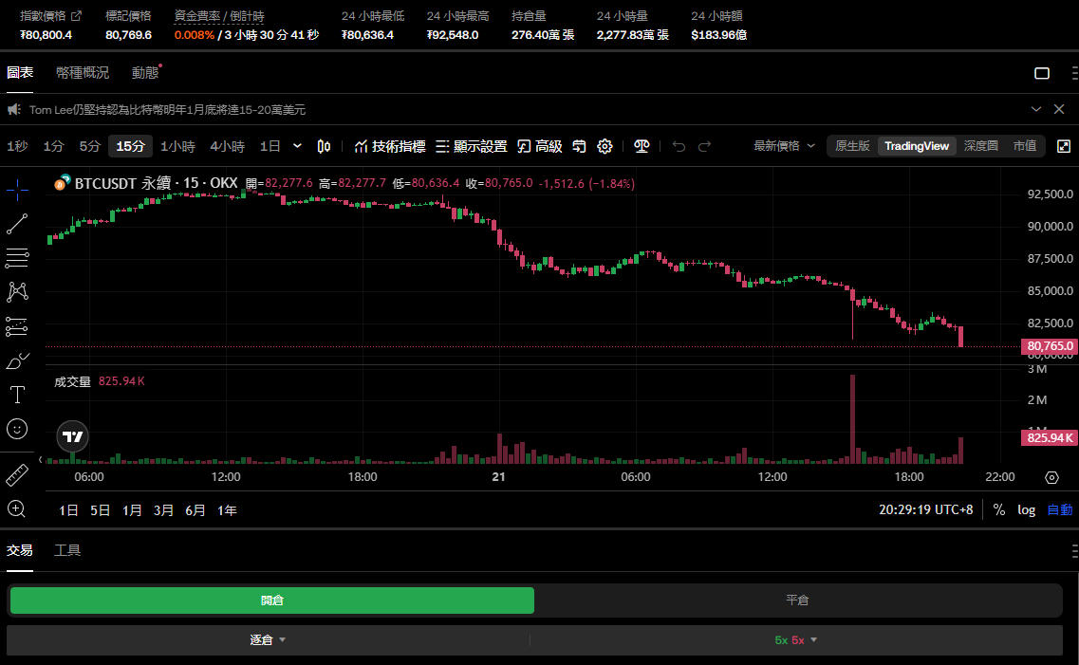This screenshot has width=1079, height=665.
Task: Select the brush drawing tool
Action: click(x=17, y=360)
